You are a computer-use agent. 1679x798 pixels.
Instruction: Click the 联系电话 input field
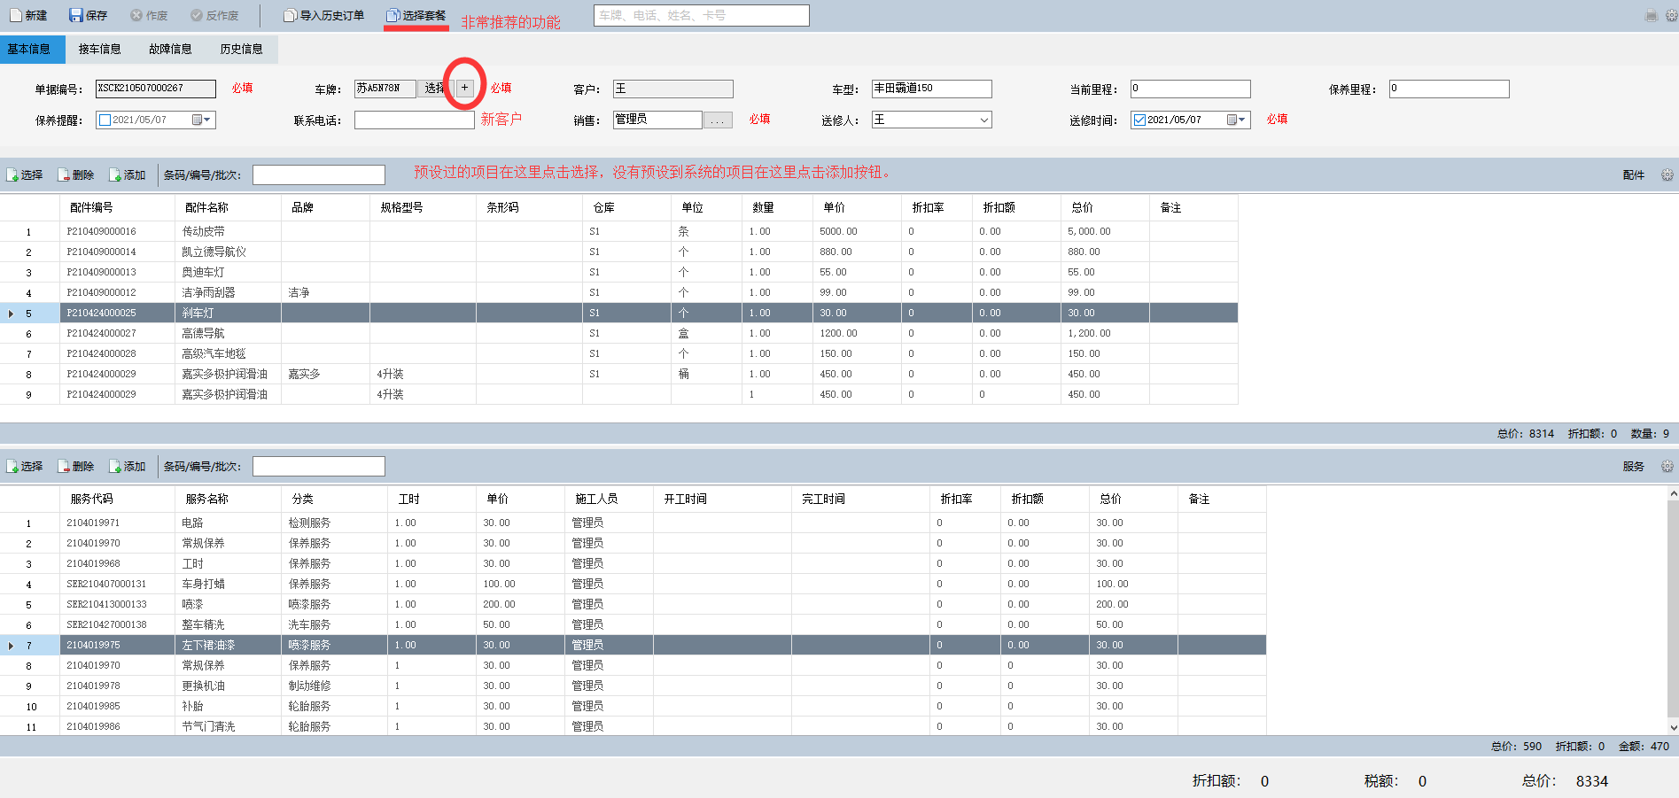click(414, 120)
